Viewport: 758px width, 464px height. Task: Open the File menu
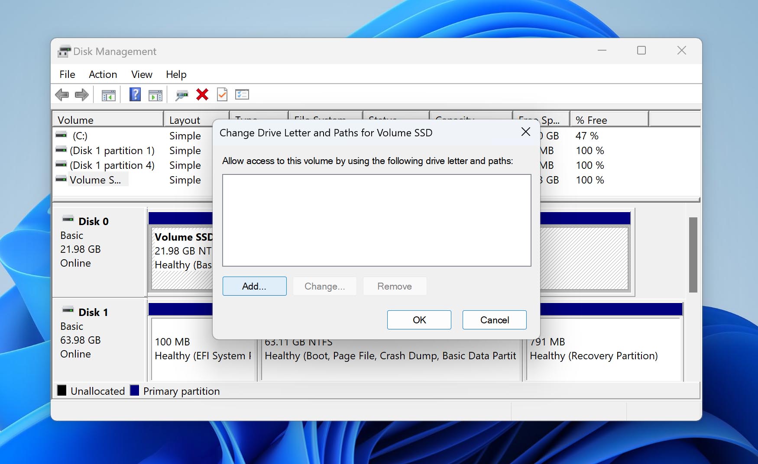pyautogui.click(x=67, y=74)
